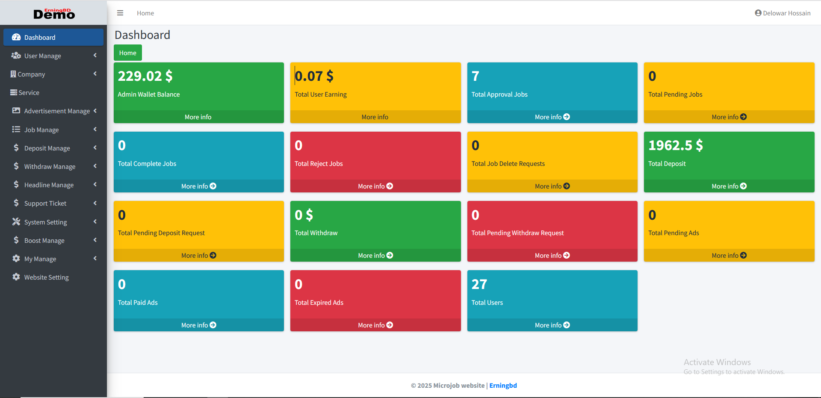Open More info for Total Users
Screen dimensions: 821x398
pos(552,325)
